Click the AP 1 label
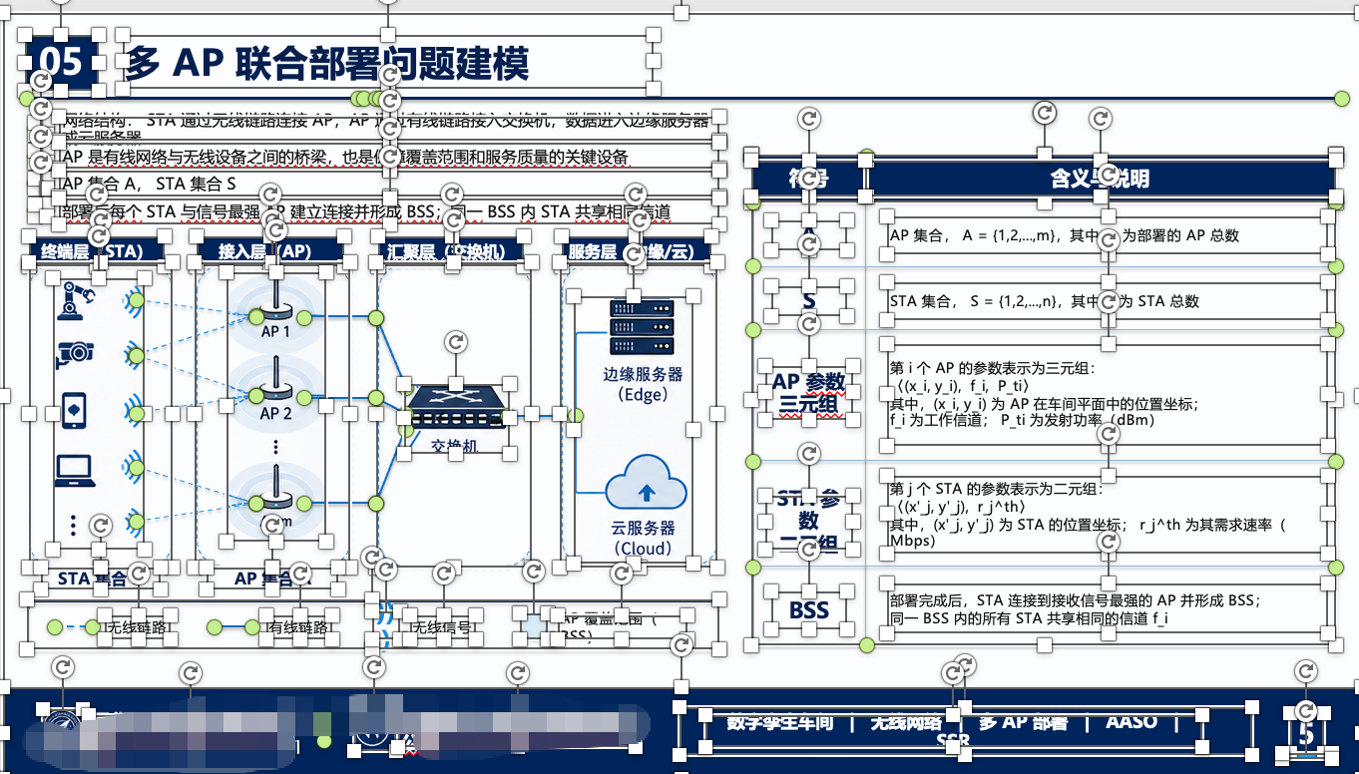The image size is (1359, 774). (275, 332)
